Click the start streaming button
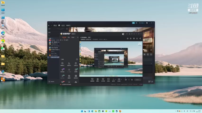This screenshot has width=202, height=113. click(x=138, y=80)
